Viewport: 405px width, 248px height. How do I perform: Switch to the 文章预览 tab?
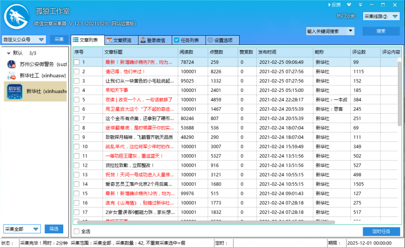(x=121, y=40)
